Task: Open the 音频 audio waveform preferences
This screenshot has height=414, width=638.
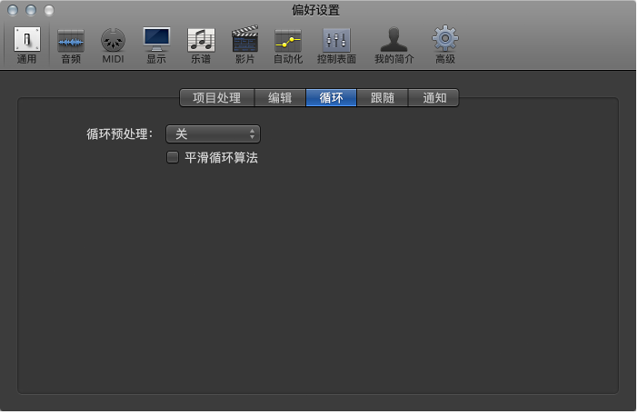Action: tap(71, 44)
